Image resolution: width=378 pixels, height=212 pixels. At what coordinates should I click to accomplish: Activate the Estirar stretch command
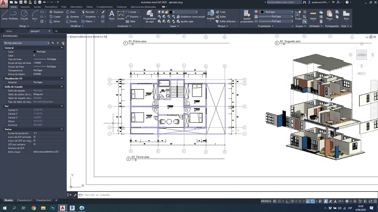click(x=55, y=21)
